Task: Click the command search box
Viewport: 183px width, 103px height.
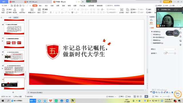Action: click(113, 6)
